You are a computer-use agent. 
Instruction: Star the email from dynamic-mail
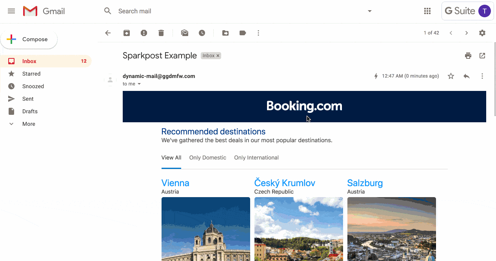[451, 76]
